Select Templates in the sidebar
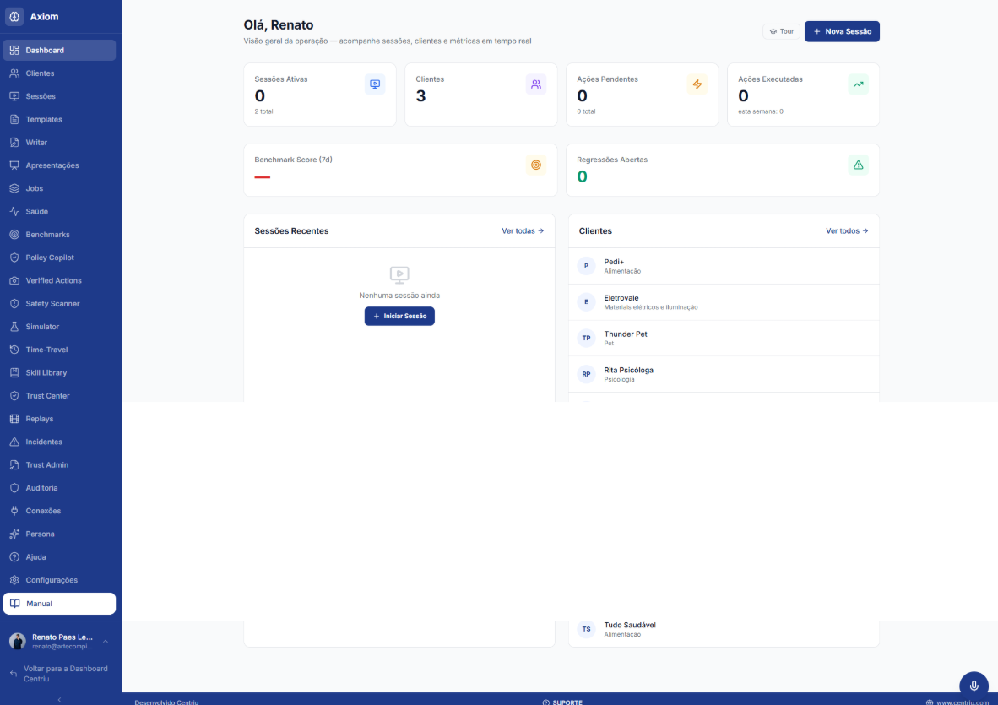 coord(59,119)
